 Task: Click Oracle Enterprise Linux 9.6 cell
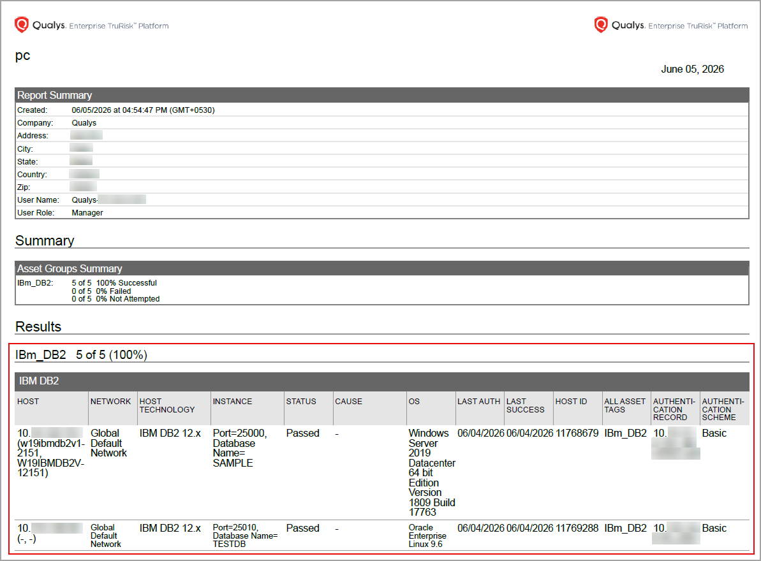(427, 535)
